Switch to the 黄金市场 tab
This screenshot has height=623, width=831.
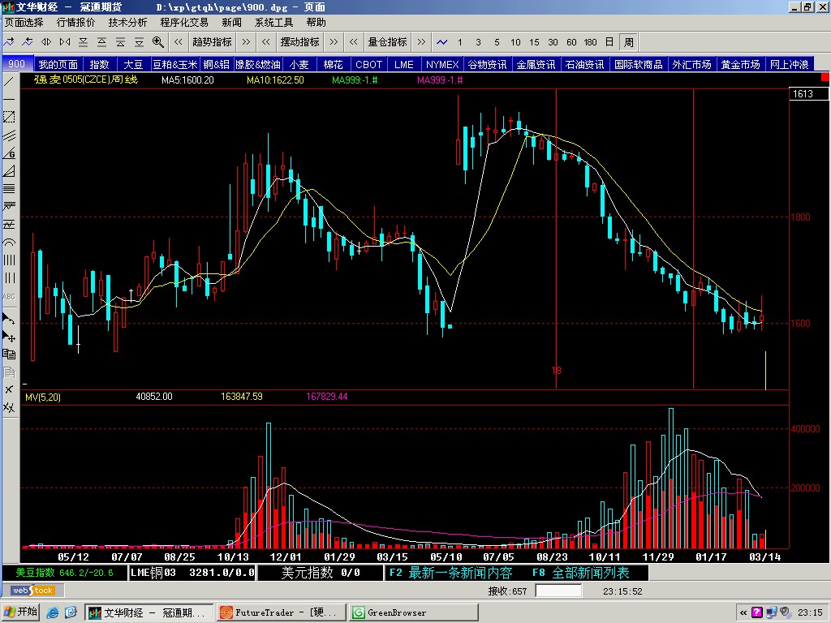coord(740,64)
